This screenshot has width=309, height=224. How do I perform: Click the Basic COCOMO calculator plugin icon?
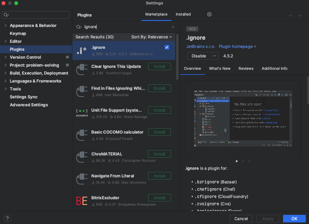82,135
